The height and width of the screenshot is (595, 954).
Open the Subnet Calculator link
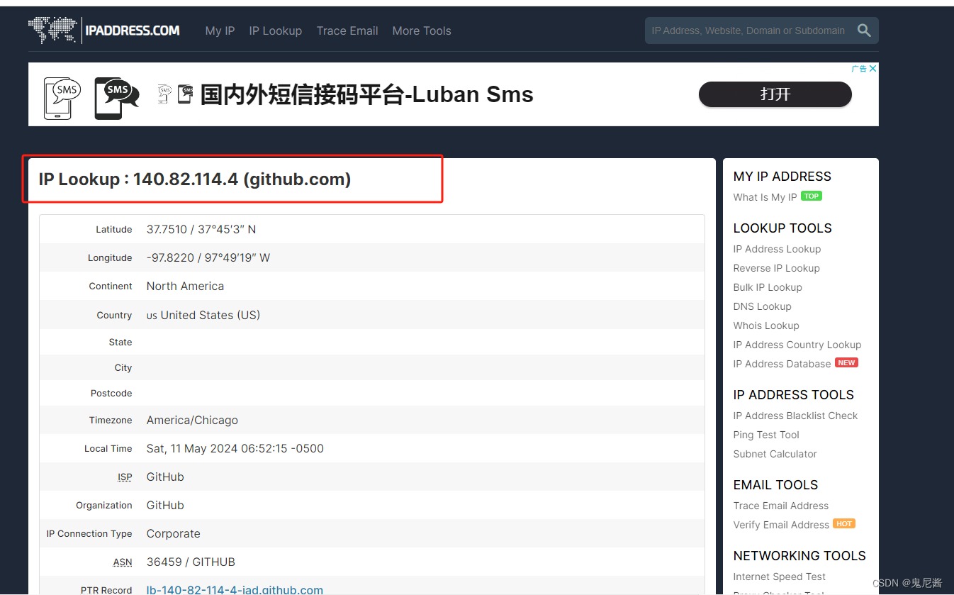(x=775, y=454)
